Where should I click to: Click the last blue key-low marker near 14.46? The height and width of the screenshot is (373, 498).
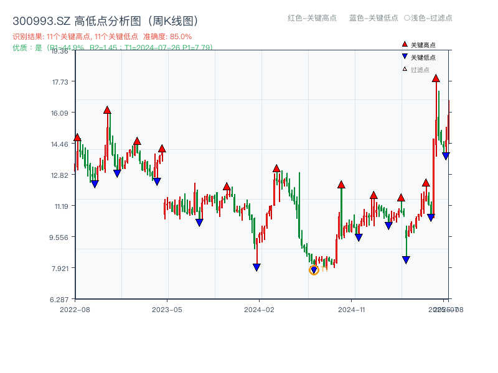coord(446,156)
